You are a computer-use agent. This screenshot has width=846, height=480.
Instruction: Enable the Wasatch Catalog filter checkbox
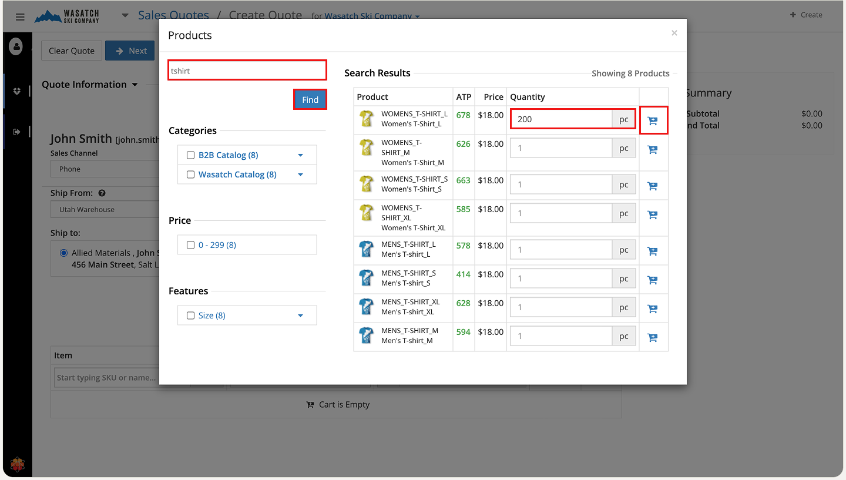[x=190, y=174]
